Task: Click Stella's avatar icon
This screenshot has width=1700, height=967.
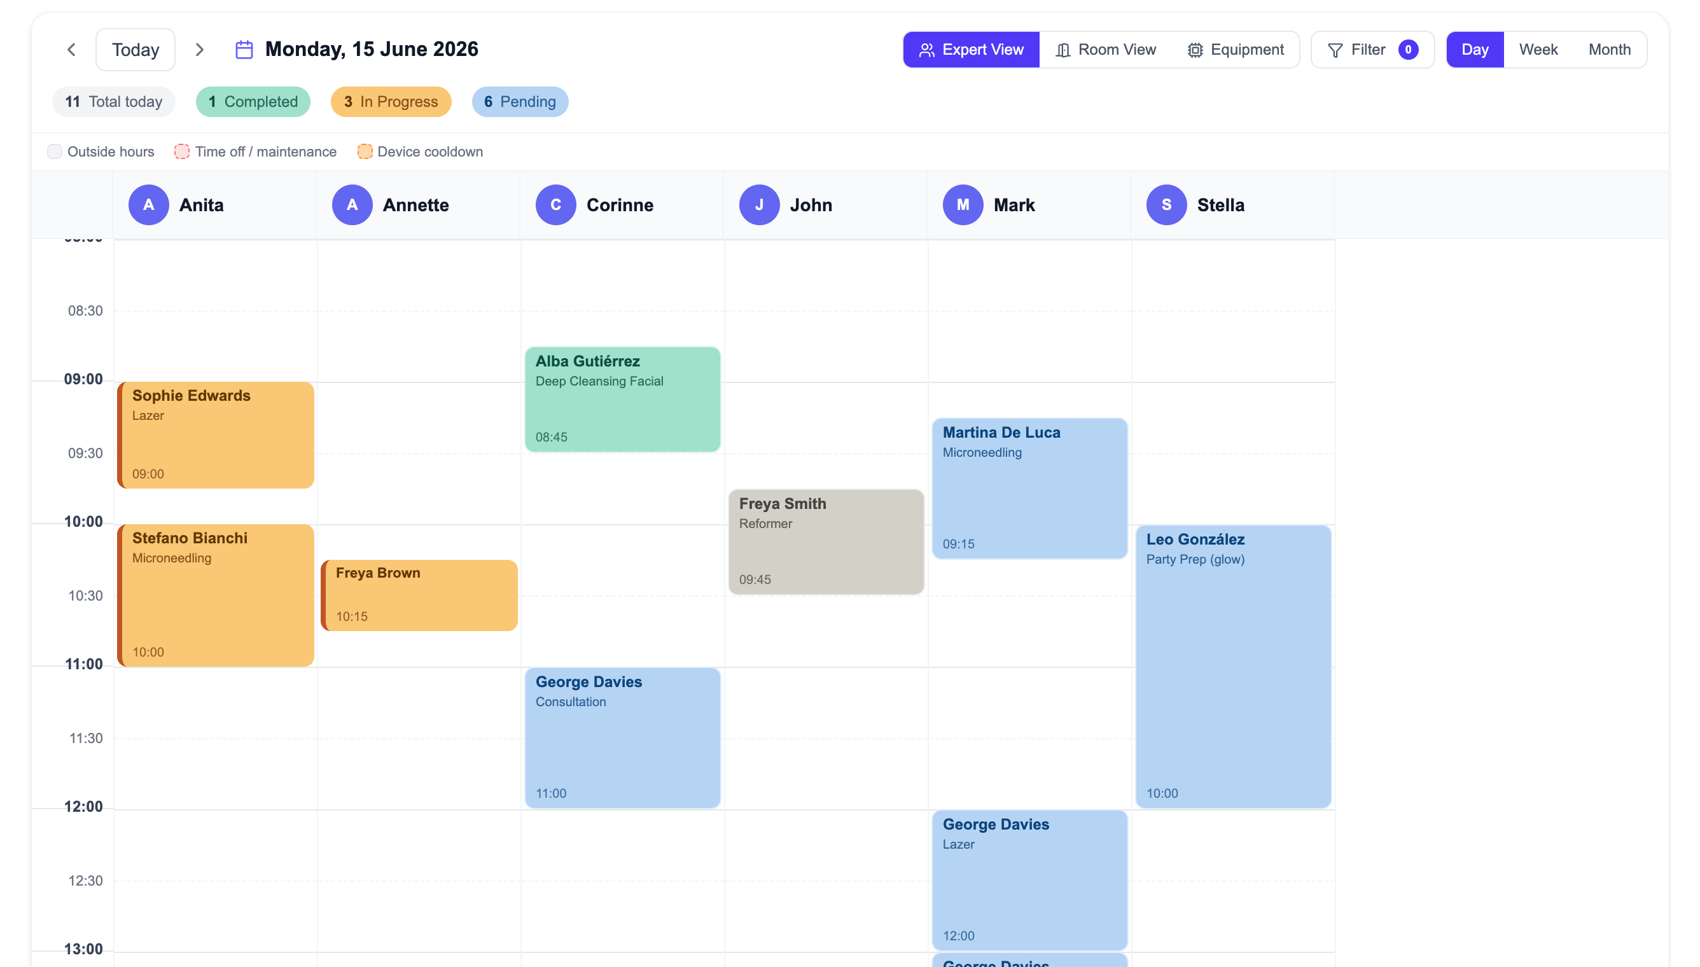Action: tap(1166, 205)
